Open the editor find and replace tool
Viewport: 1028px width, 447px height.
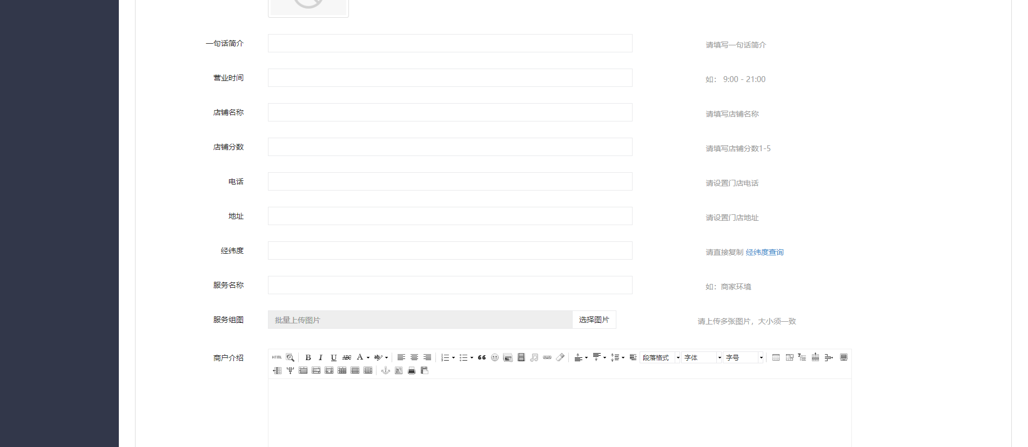(x=290, y=357)
